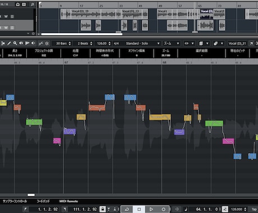Select the Range Selection tool in editor toolbar
The width and height of the screenshot is (258, 213).
(3, 43)
